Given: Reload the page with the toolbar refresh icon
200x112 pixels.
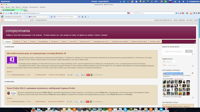Looking at the screenshot, I should [x=15, y=13].
